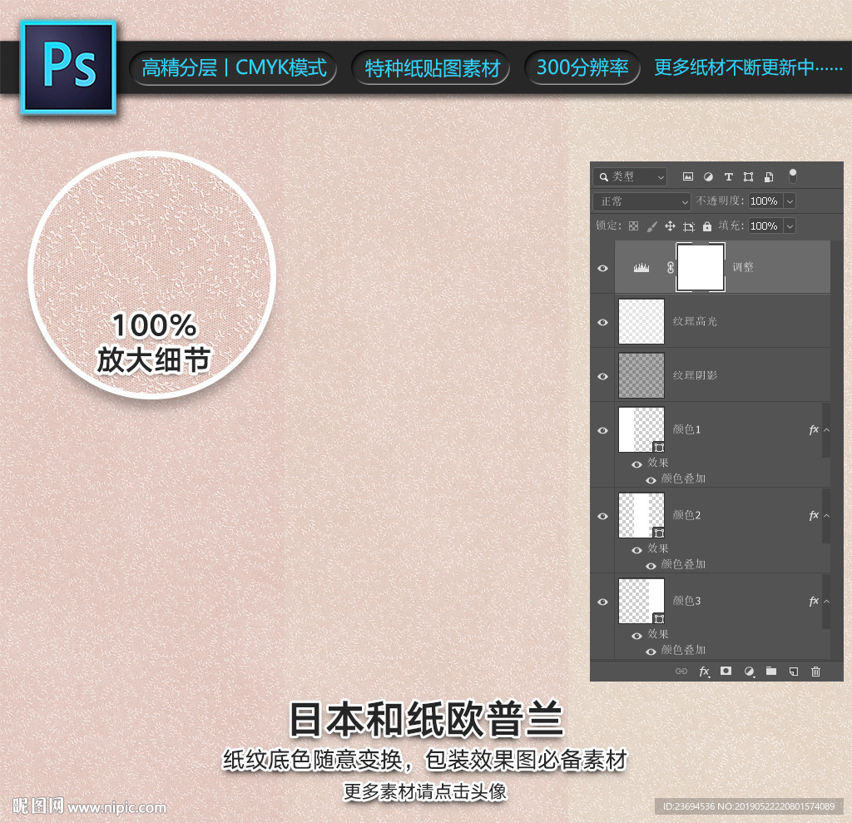Click the 不透明度 100% value field
Image resolution: width=852 pixels, height=823 pixels.
(765, 201)
